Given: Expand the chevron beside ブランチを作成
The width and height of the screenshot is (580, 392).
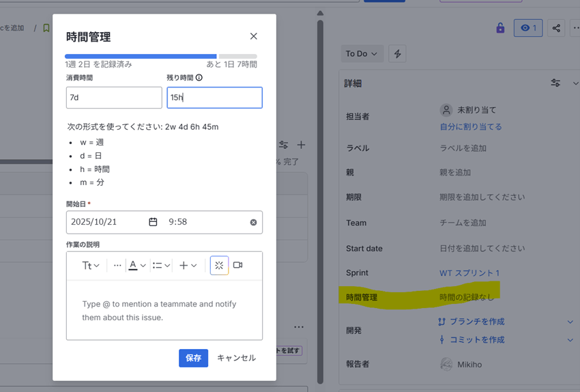Looking at the screenshot, I should (x=570, y=322).
